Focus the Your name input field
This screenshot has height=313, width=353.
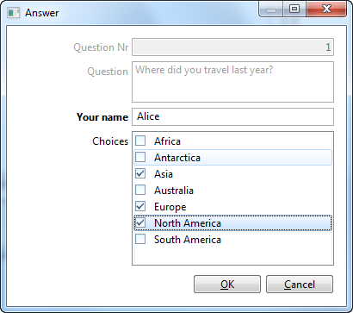[x=232, y=116]
